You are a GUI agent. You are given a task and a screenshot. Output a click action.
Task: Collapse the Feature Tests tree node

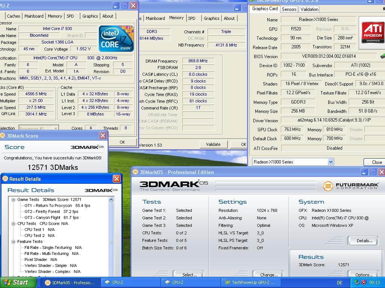pyautogui.click(x=13, y=241)
